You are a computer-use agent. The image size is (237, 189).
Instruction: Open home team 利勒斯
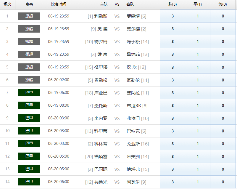click(x=101, y=16)
